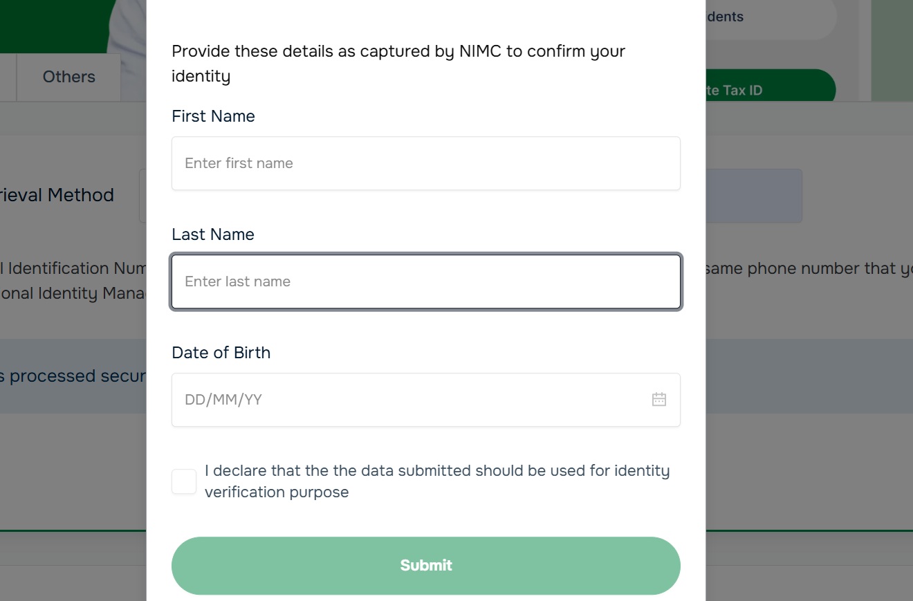Tick the identity verification declaration checkbox
This screenshot has height=601, width=913.
pos(184,481)
